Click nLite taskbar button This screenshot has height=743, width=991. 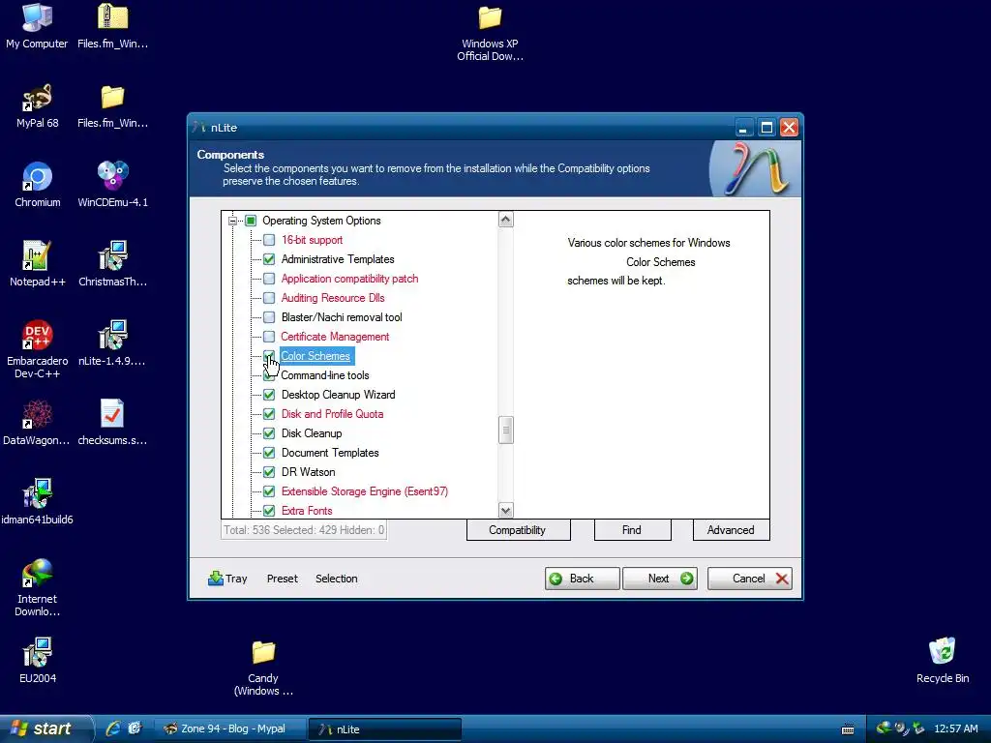385,729
